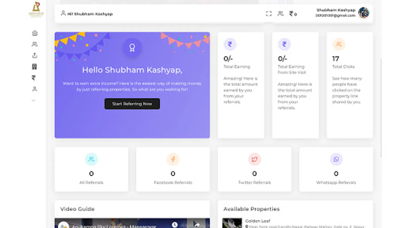Image resolution: width=405 pixels, height=228 pixels.
Task: Click the email address under the profile name
Action: (x=335, y=15)
